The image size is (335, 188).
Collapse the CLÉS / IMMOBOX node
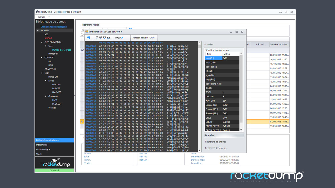(x=41, y=42)
